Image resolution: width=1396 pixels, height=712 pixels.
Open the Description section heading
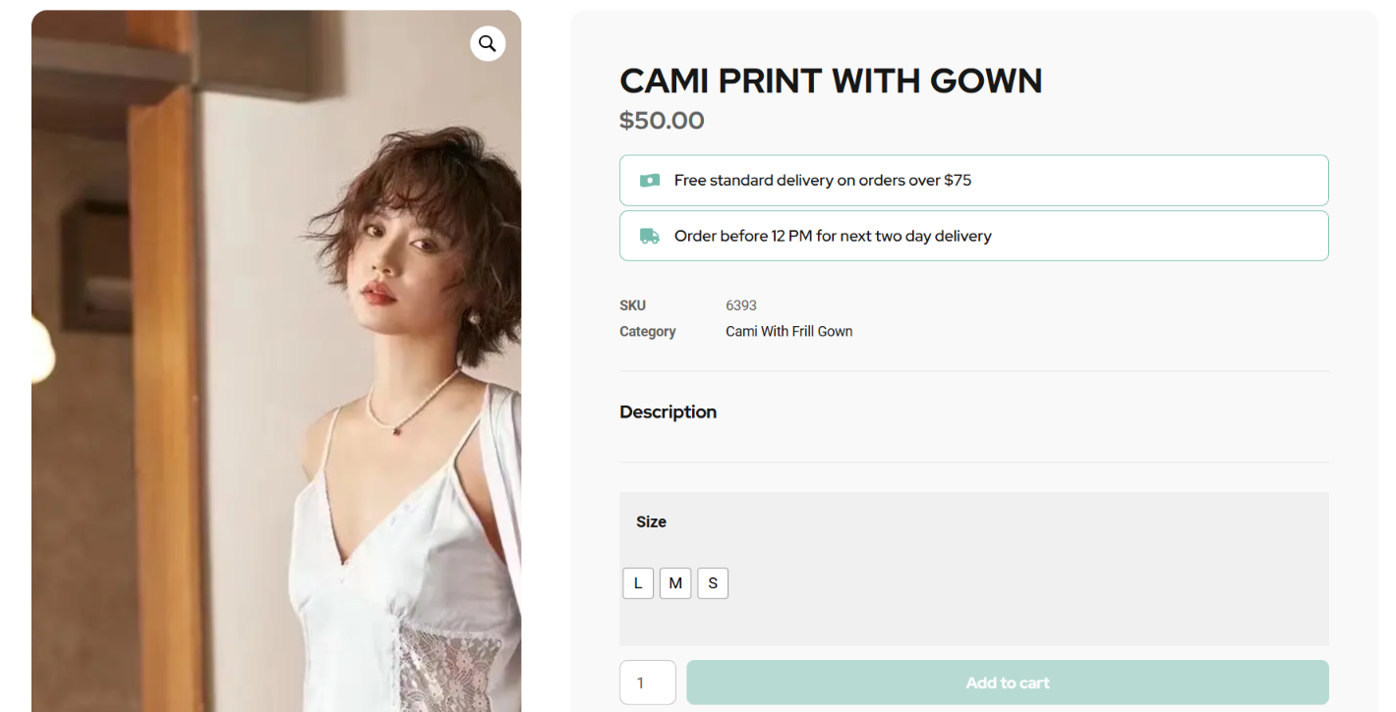coord(668,412)
